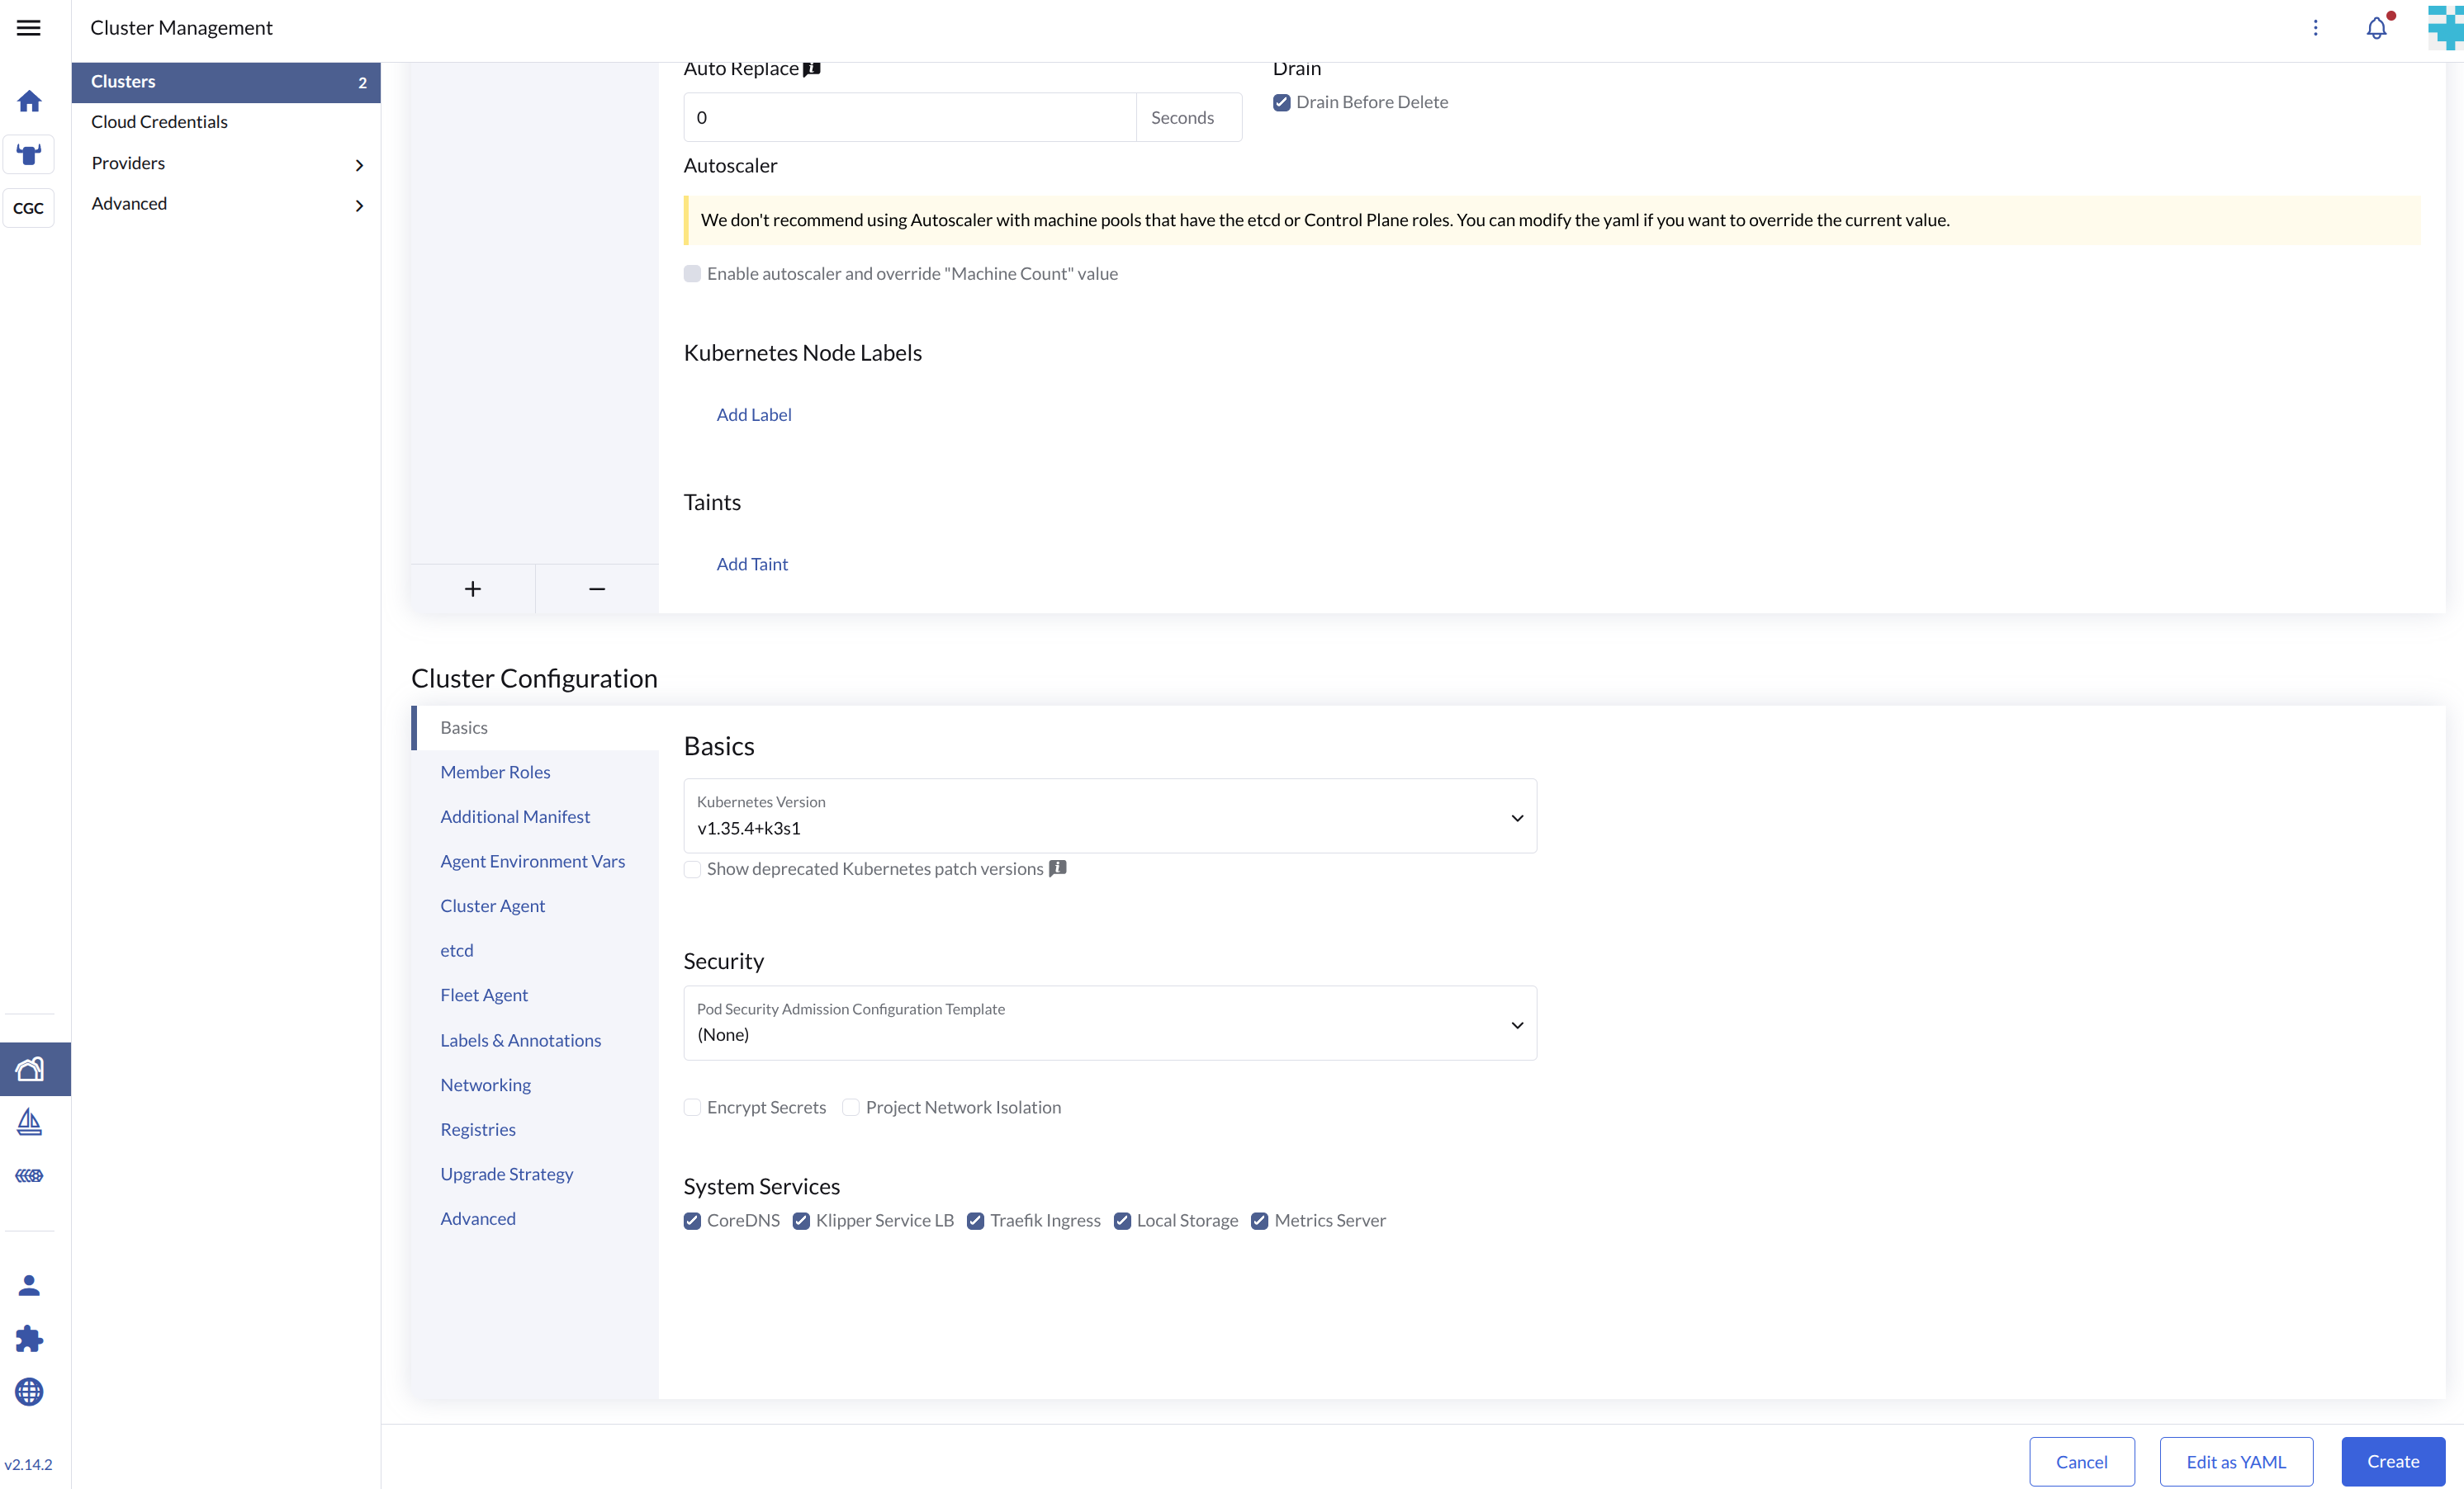Switch to Member Roles tab
Screen dimensions: 2464x1489
(x=495, y=772)
